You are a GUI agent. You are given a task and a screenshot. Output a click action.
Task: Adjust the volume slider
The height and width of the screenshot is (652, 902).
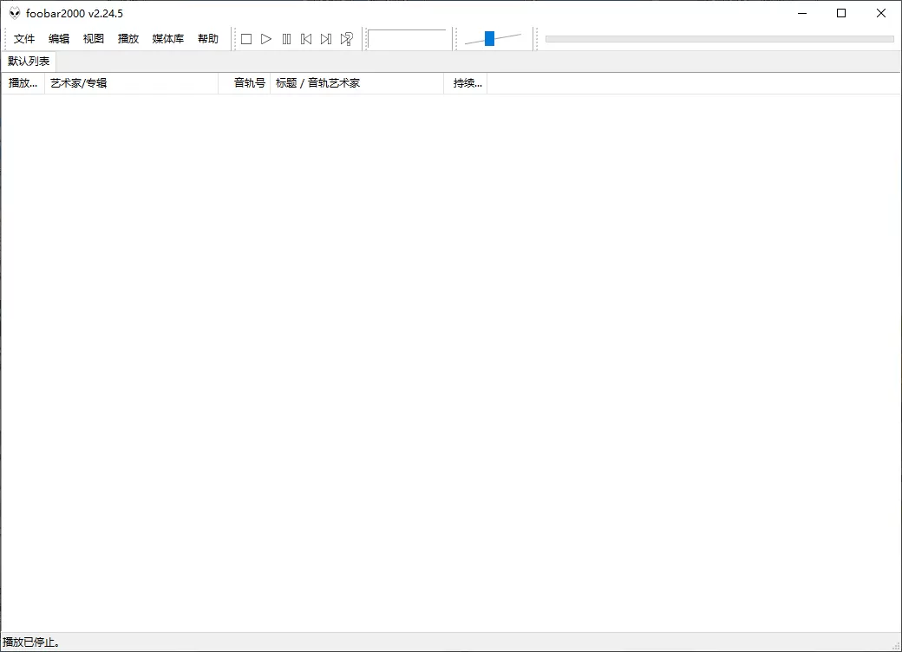(x=487, y=38)
